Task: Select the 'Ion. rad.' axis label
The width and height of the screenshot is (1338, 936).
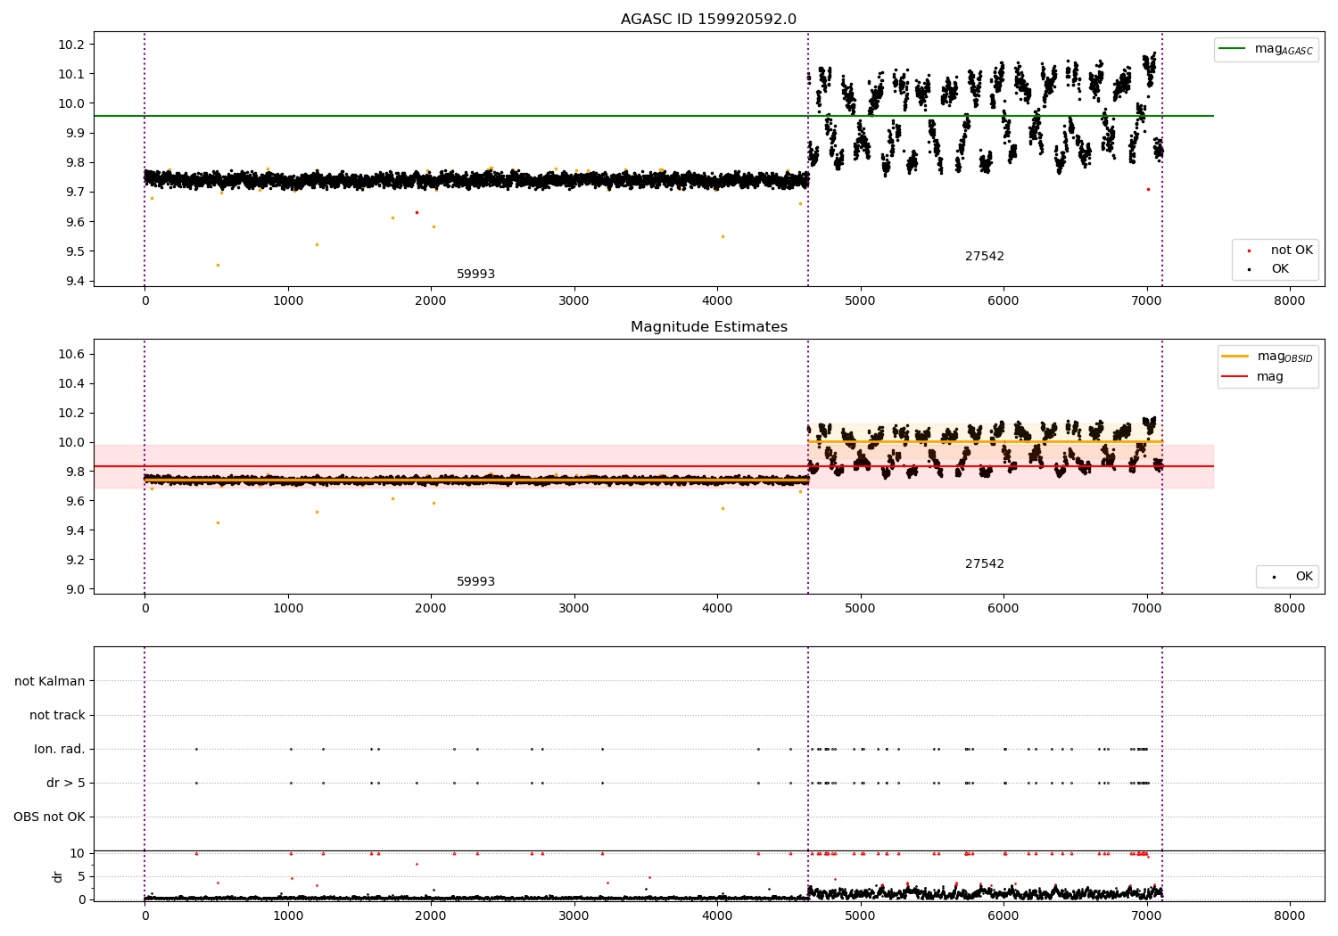Action: click(60, 750)
